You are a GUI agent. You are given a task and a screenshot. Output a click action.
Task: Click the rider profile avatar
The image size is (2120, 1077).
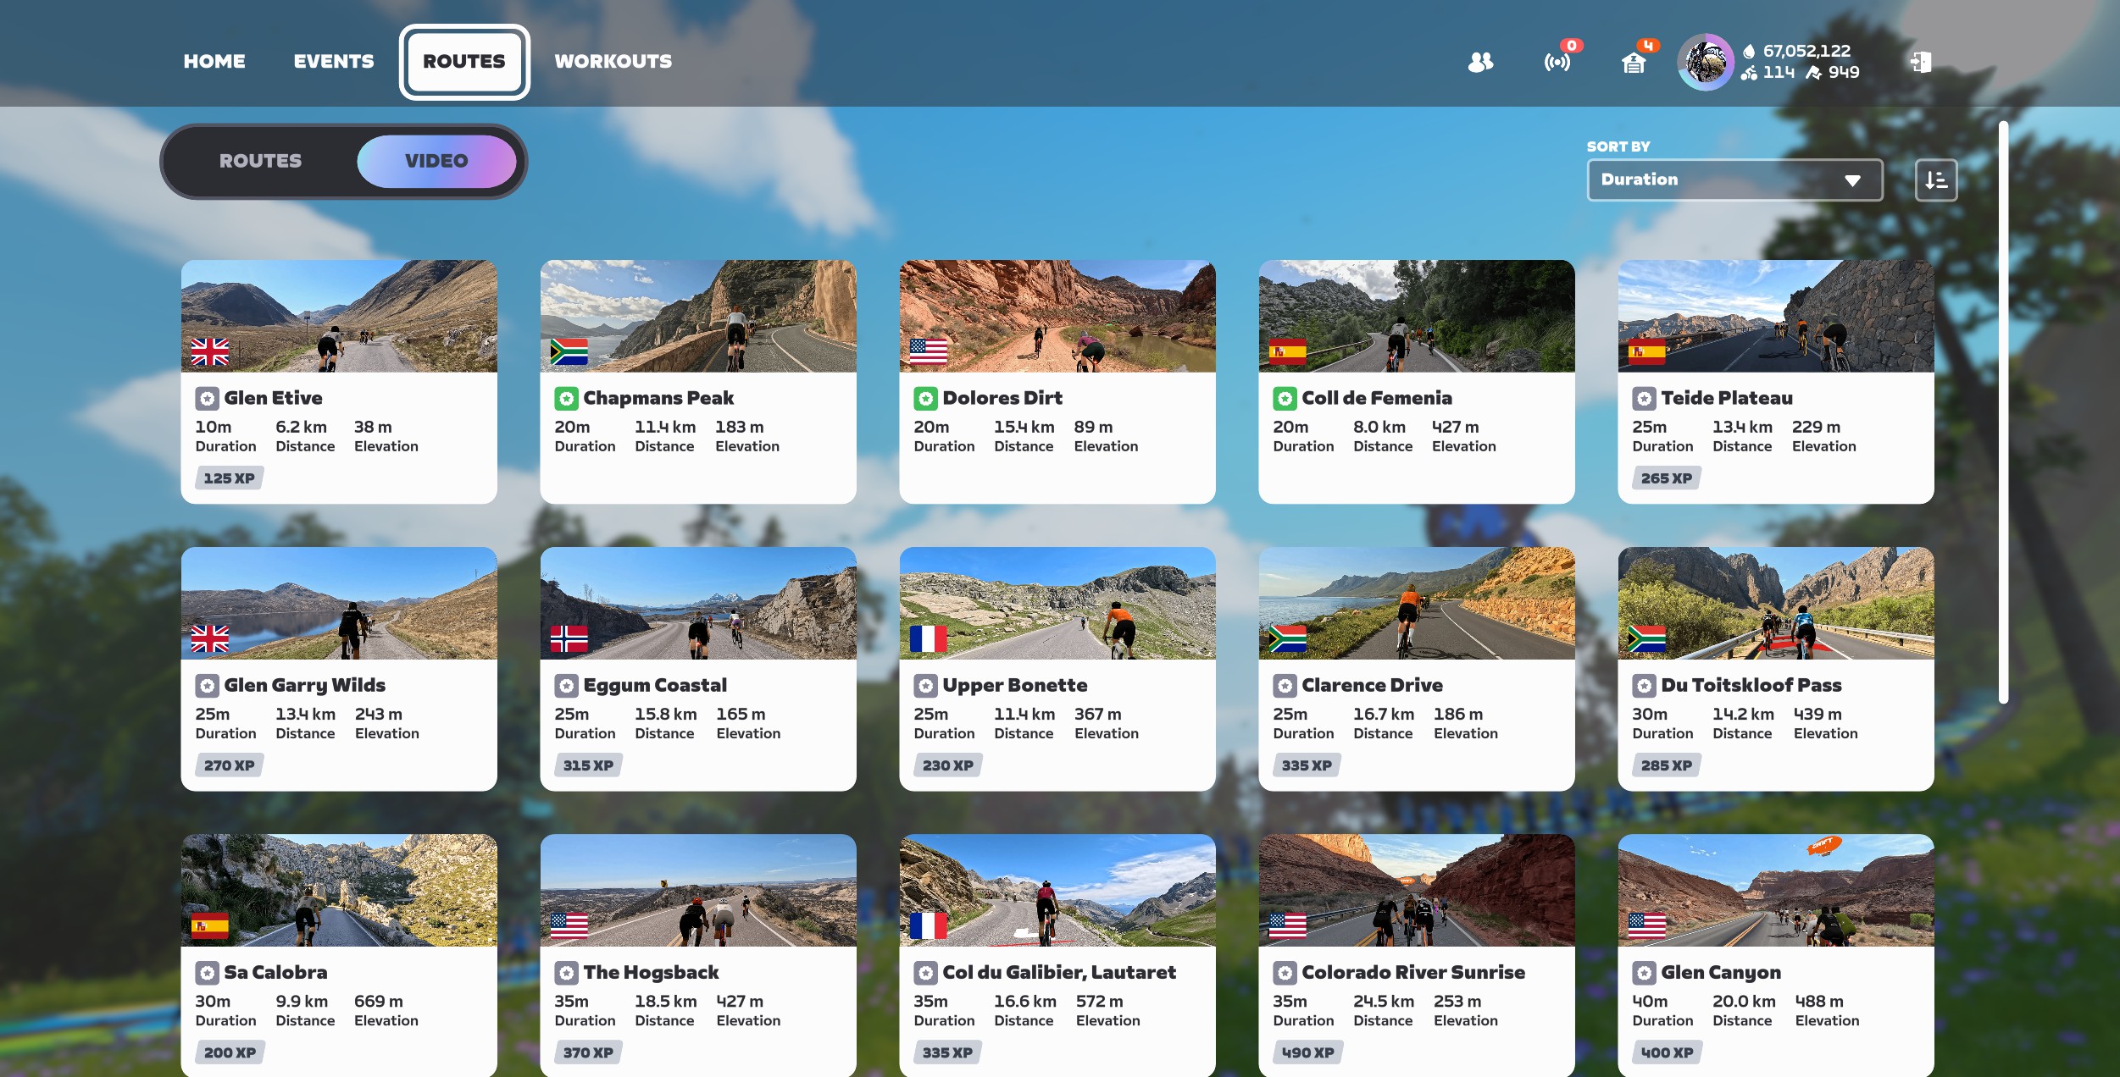pos(1706,62)
